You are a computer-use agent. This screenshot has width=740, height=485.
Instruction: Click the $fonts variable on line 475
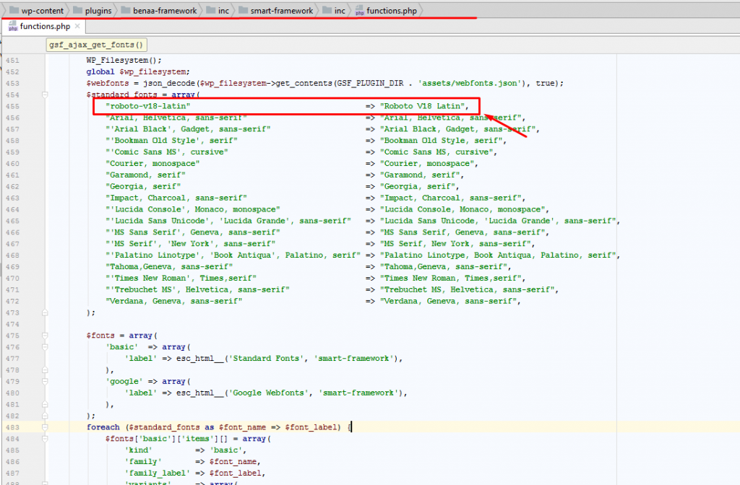click(100, 336)
